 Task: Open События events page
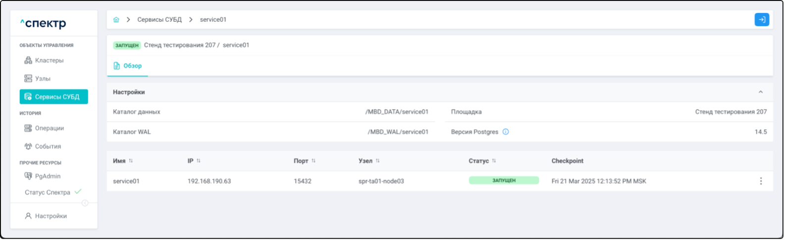pos(48,146)
